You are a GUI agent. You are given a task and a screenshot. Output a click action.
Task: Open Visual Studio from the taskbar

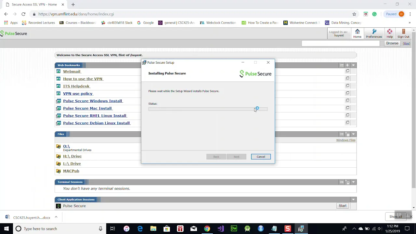point(220,228)
